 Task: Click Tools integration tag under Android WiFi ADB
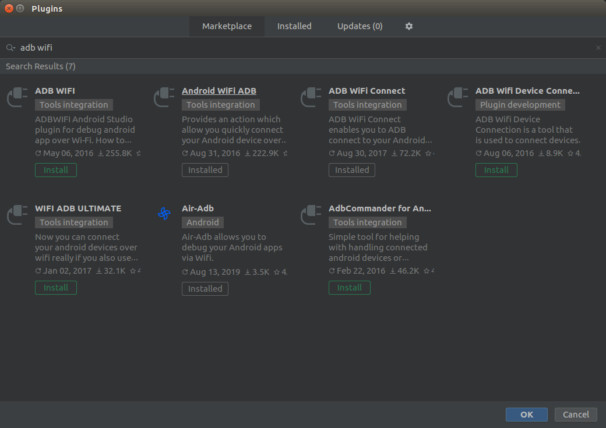pos(221,105)
